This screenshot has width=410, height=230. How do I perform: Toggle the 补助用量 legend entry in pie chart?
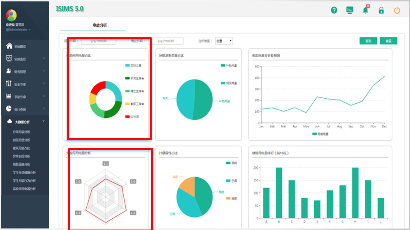[x=229, y=65]
